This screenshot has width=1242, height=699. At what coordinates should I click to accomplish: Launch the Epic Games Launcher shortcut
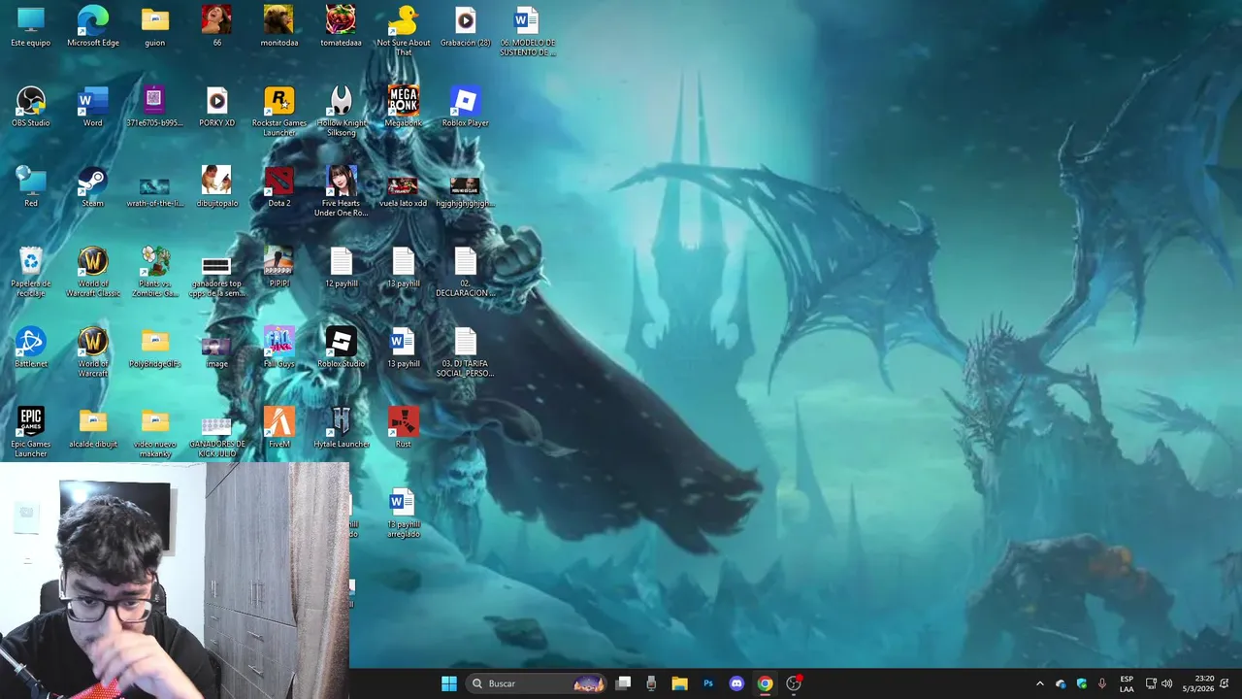pyautogui.click(x=31, y=432)
